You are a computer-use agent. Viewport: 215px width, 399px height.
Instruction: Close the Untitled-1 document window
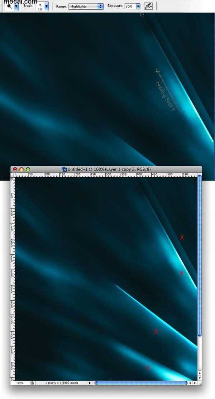pos(15,169)
